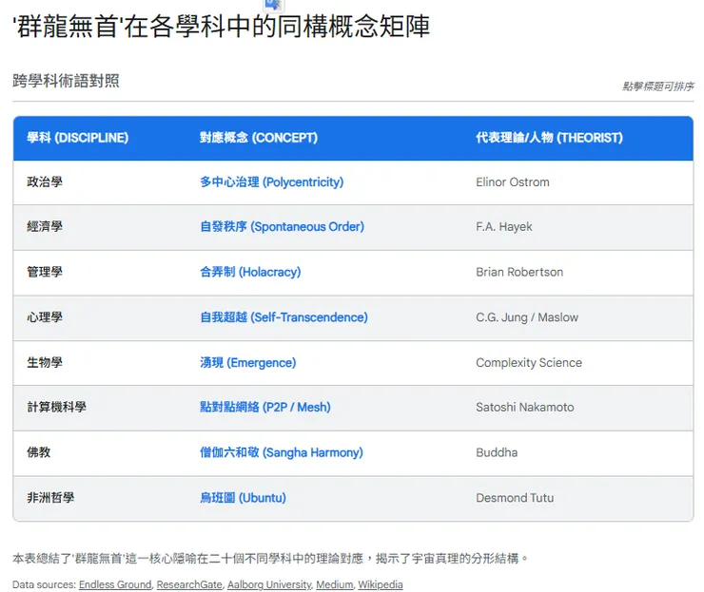The image size is (704, 592).
Task: Click the Elinor Ostrom theorist cell
Action: pyautogui.click(x=512, y=182)
